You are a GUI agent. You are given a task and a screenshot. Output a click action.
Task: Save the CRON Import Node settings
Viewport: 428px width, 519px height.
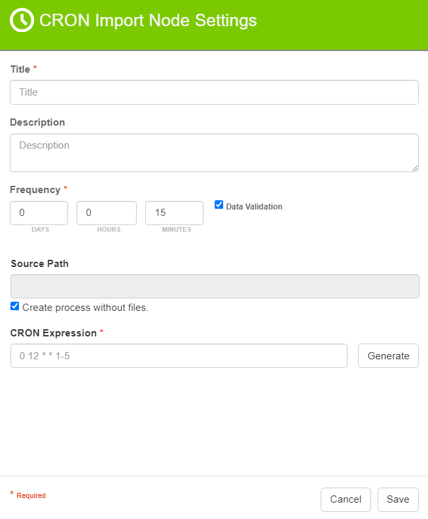coord(398,499)
